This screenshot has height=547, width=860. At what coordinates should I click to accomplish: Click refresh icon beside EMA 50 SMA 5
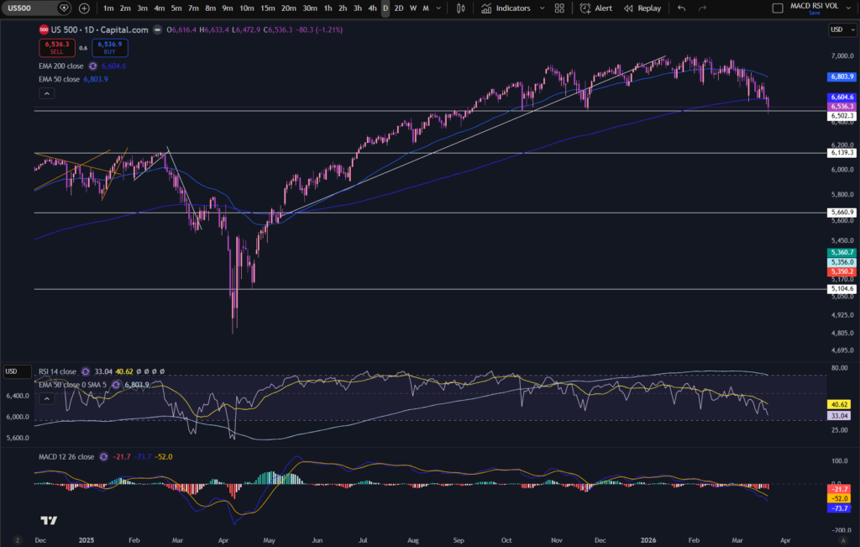[116, 385]
